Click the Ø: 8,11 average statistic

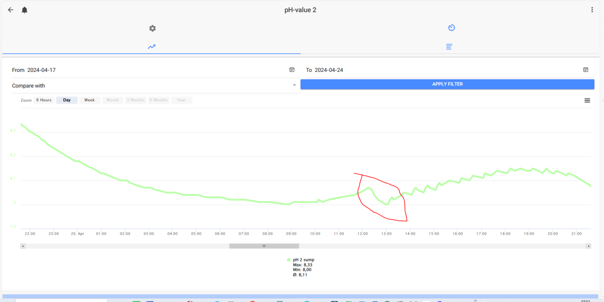pos(300,275)
